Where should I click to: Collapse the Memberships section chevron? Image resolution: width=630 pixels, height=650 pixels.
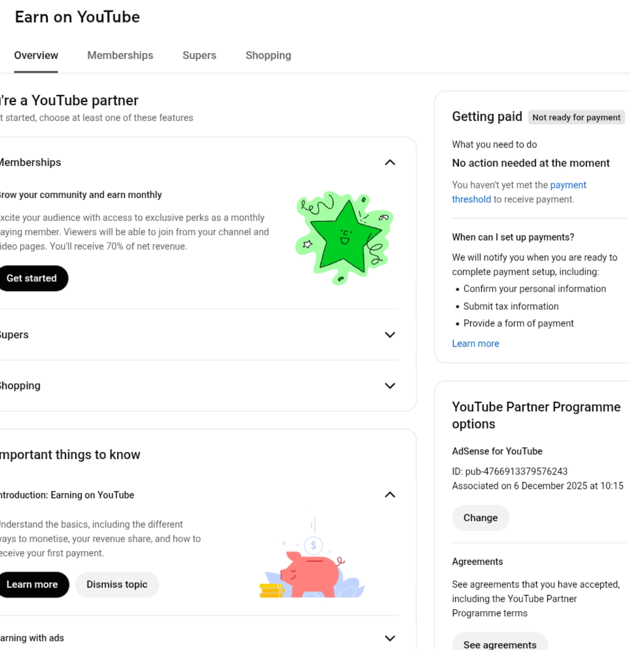click(x=389, y=162)
